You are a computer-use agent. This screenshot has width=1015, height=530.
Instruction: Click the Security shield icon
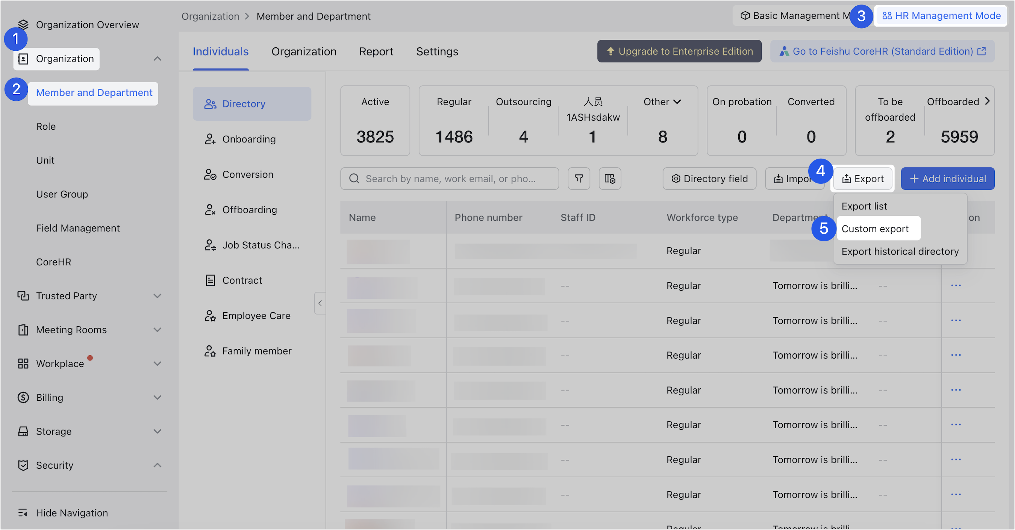pos(23,465)
